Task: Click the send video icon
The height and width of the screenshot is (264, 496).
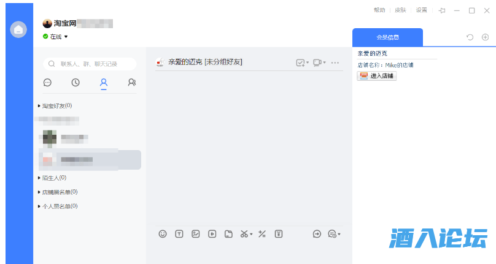Action: (212, 233)
